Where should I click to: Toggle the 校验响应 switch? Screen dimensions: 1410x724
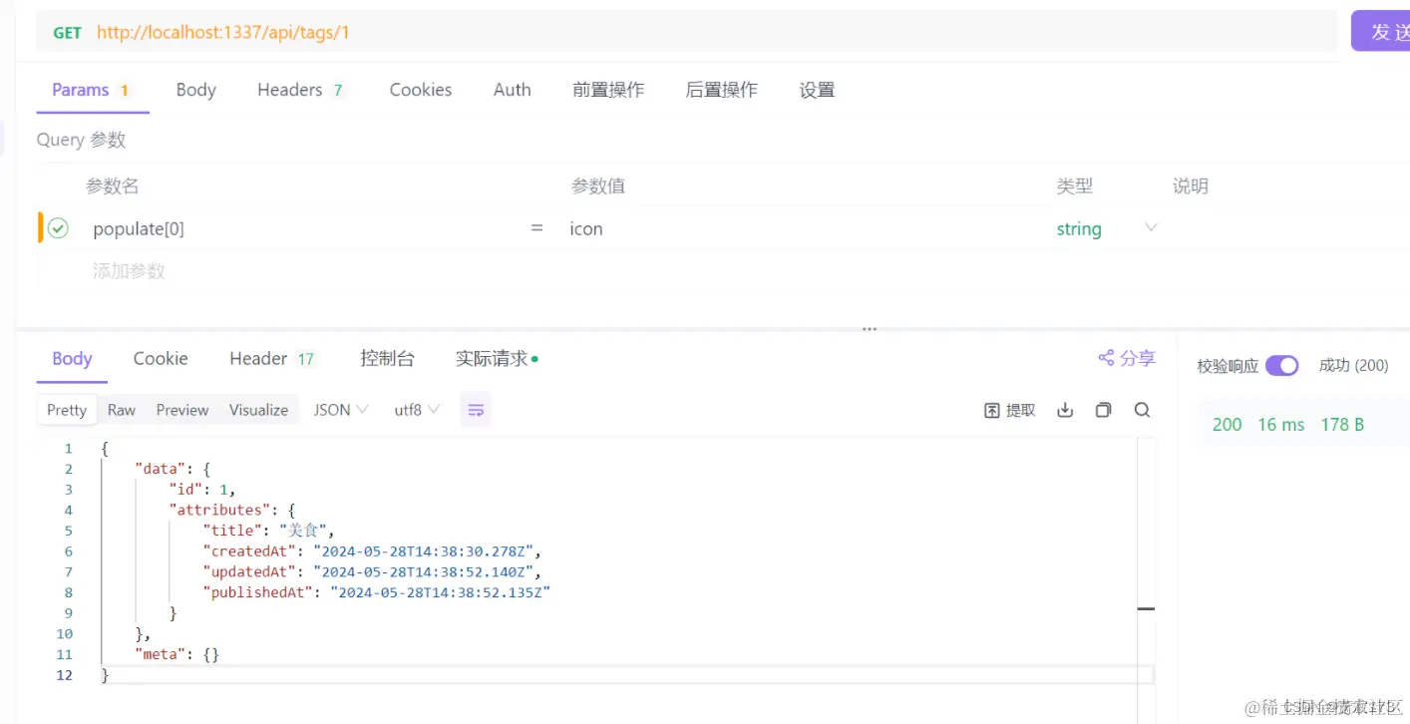coord(1281,366)
